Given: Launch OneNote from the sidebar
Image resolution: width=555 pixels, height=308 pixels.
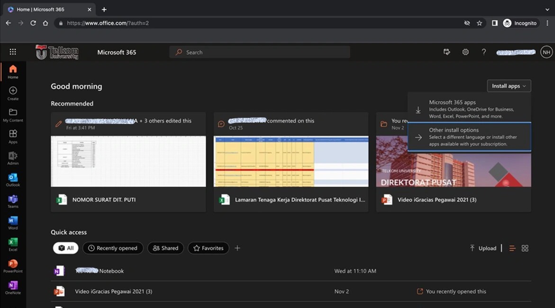Looking at the screenshot, I should tap(13, 288).
